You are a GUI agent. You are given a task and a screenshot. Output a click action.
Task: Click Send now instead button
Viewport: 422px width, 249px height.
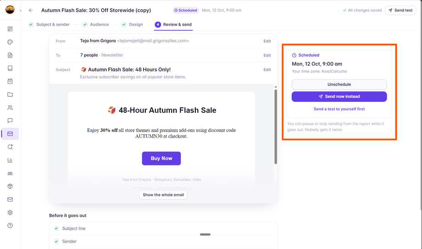(339, 96)
